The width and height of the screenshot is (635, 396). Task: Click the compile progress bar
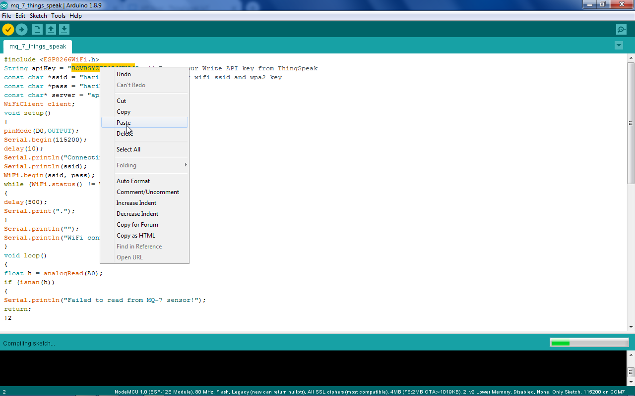click(x=589, y=343)
